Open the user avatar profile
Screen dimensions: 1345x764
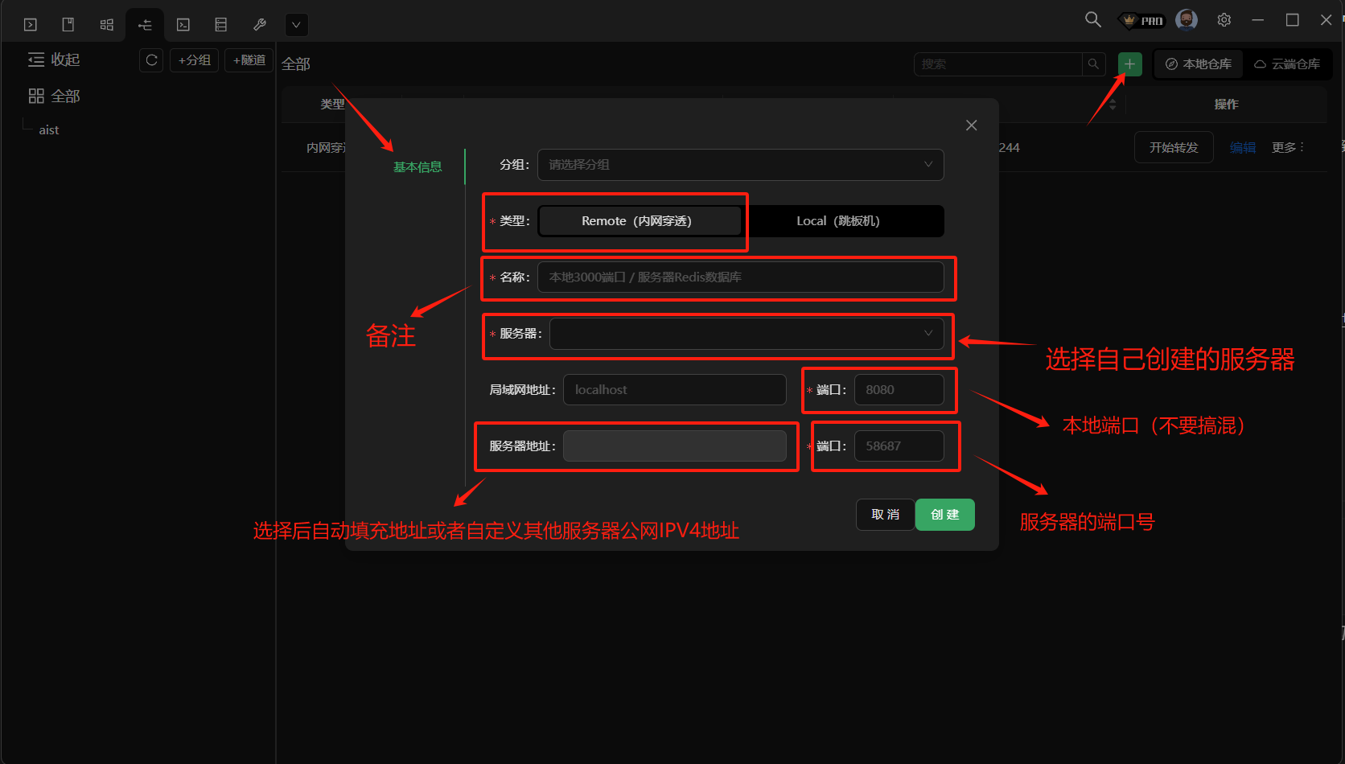coord(1186,20)
